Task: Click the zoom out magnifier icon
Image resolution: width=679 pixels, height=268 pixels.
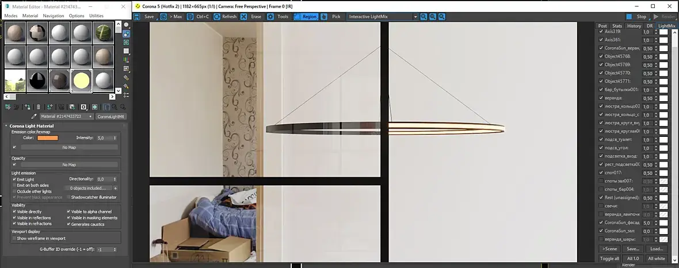Action: [433, 17]
